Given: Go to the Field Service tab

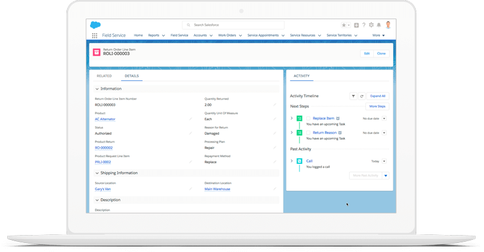Looking at the screenshot, I should pos(179,36).
